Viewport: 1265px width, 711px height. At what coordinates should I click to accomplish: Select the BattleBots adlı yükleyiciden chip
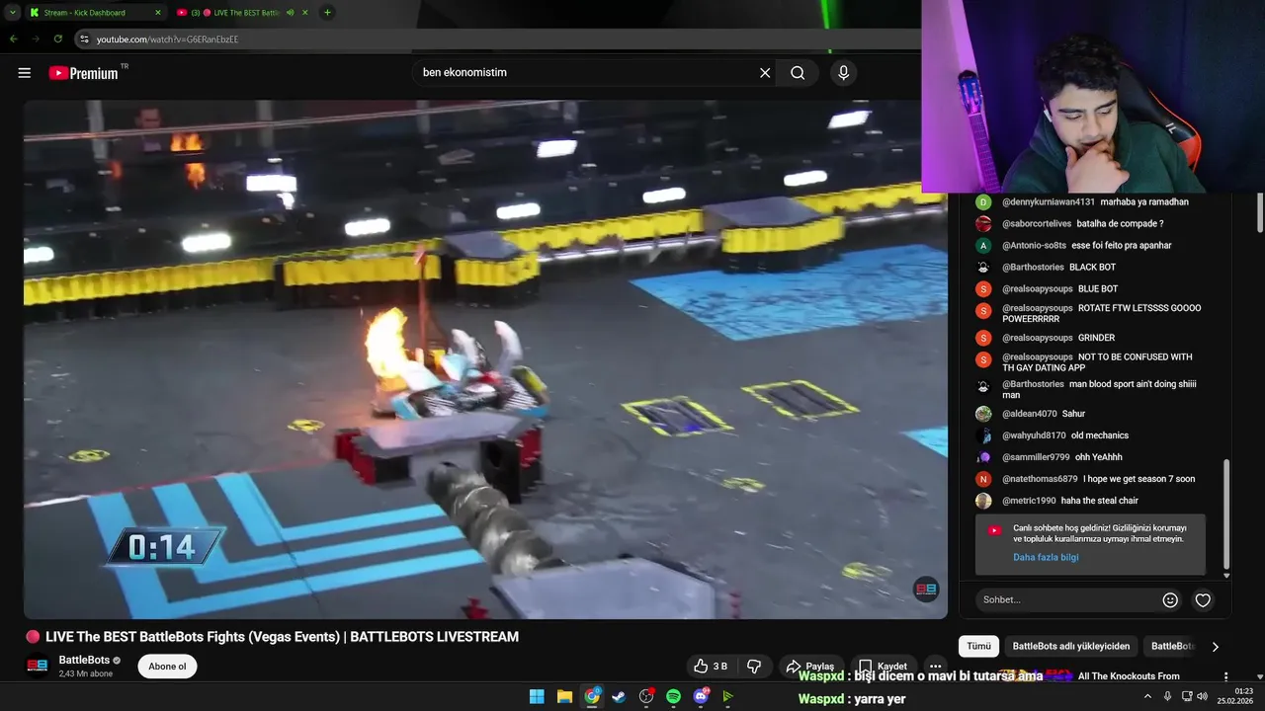[1070, 646]
